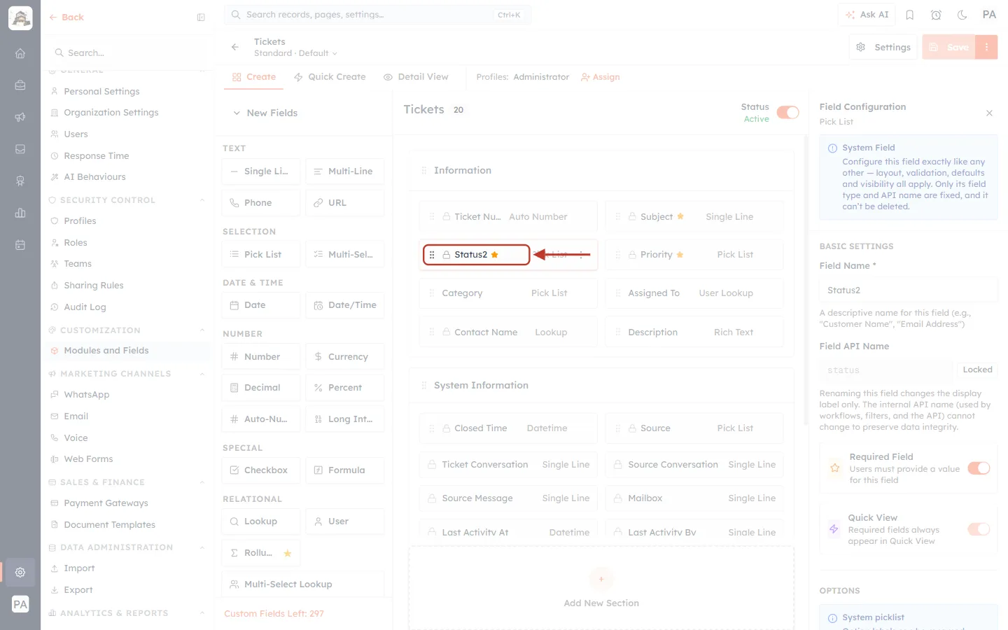Click back arrow next to Tickets title
Image resolution: width=1008 pixels, height=630 pixels.
235,47
